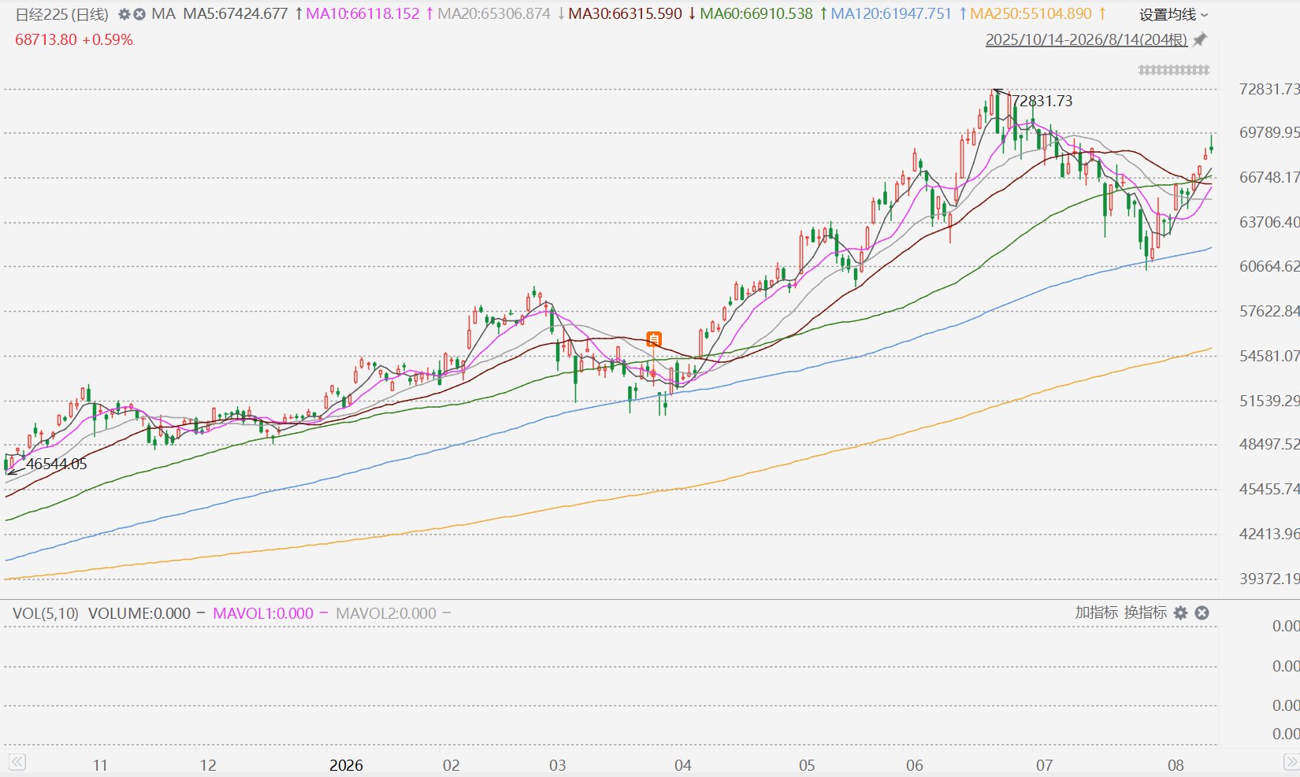Screen dimensions: 1300x777
Task: Click the 54581.07 price axis label
Action: point(1269,356)
